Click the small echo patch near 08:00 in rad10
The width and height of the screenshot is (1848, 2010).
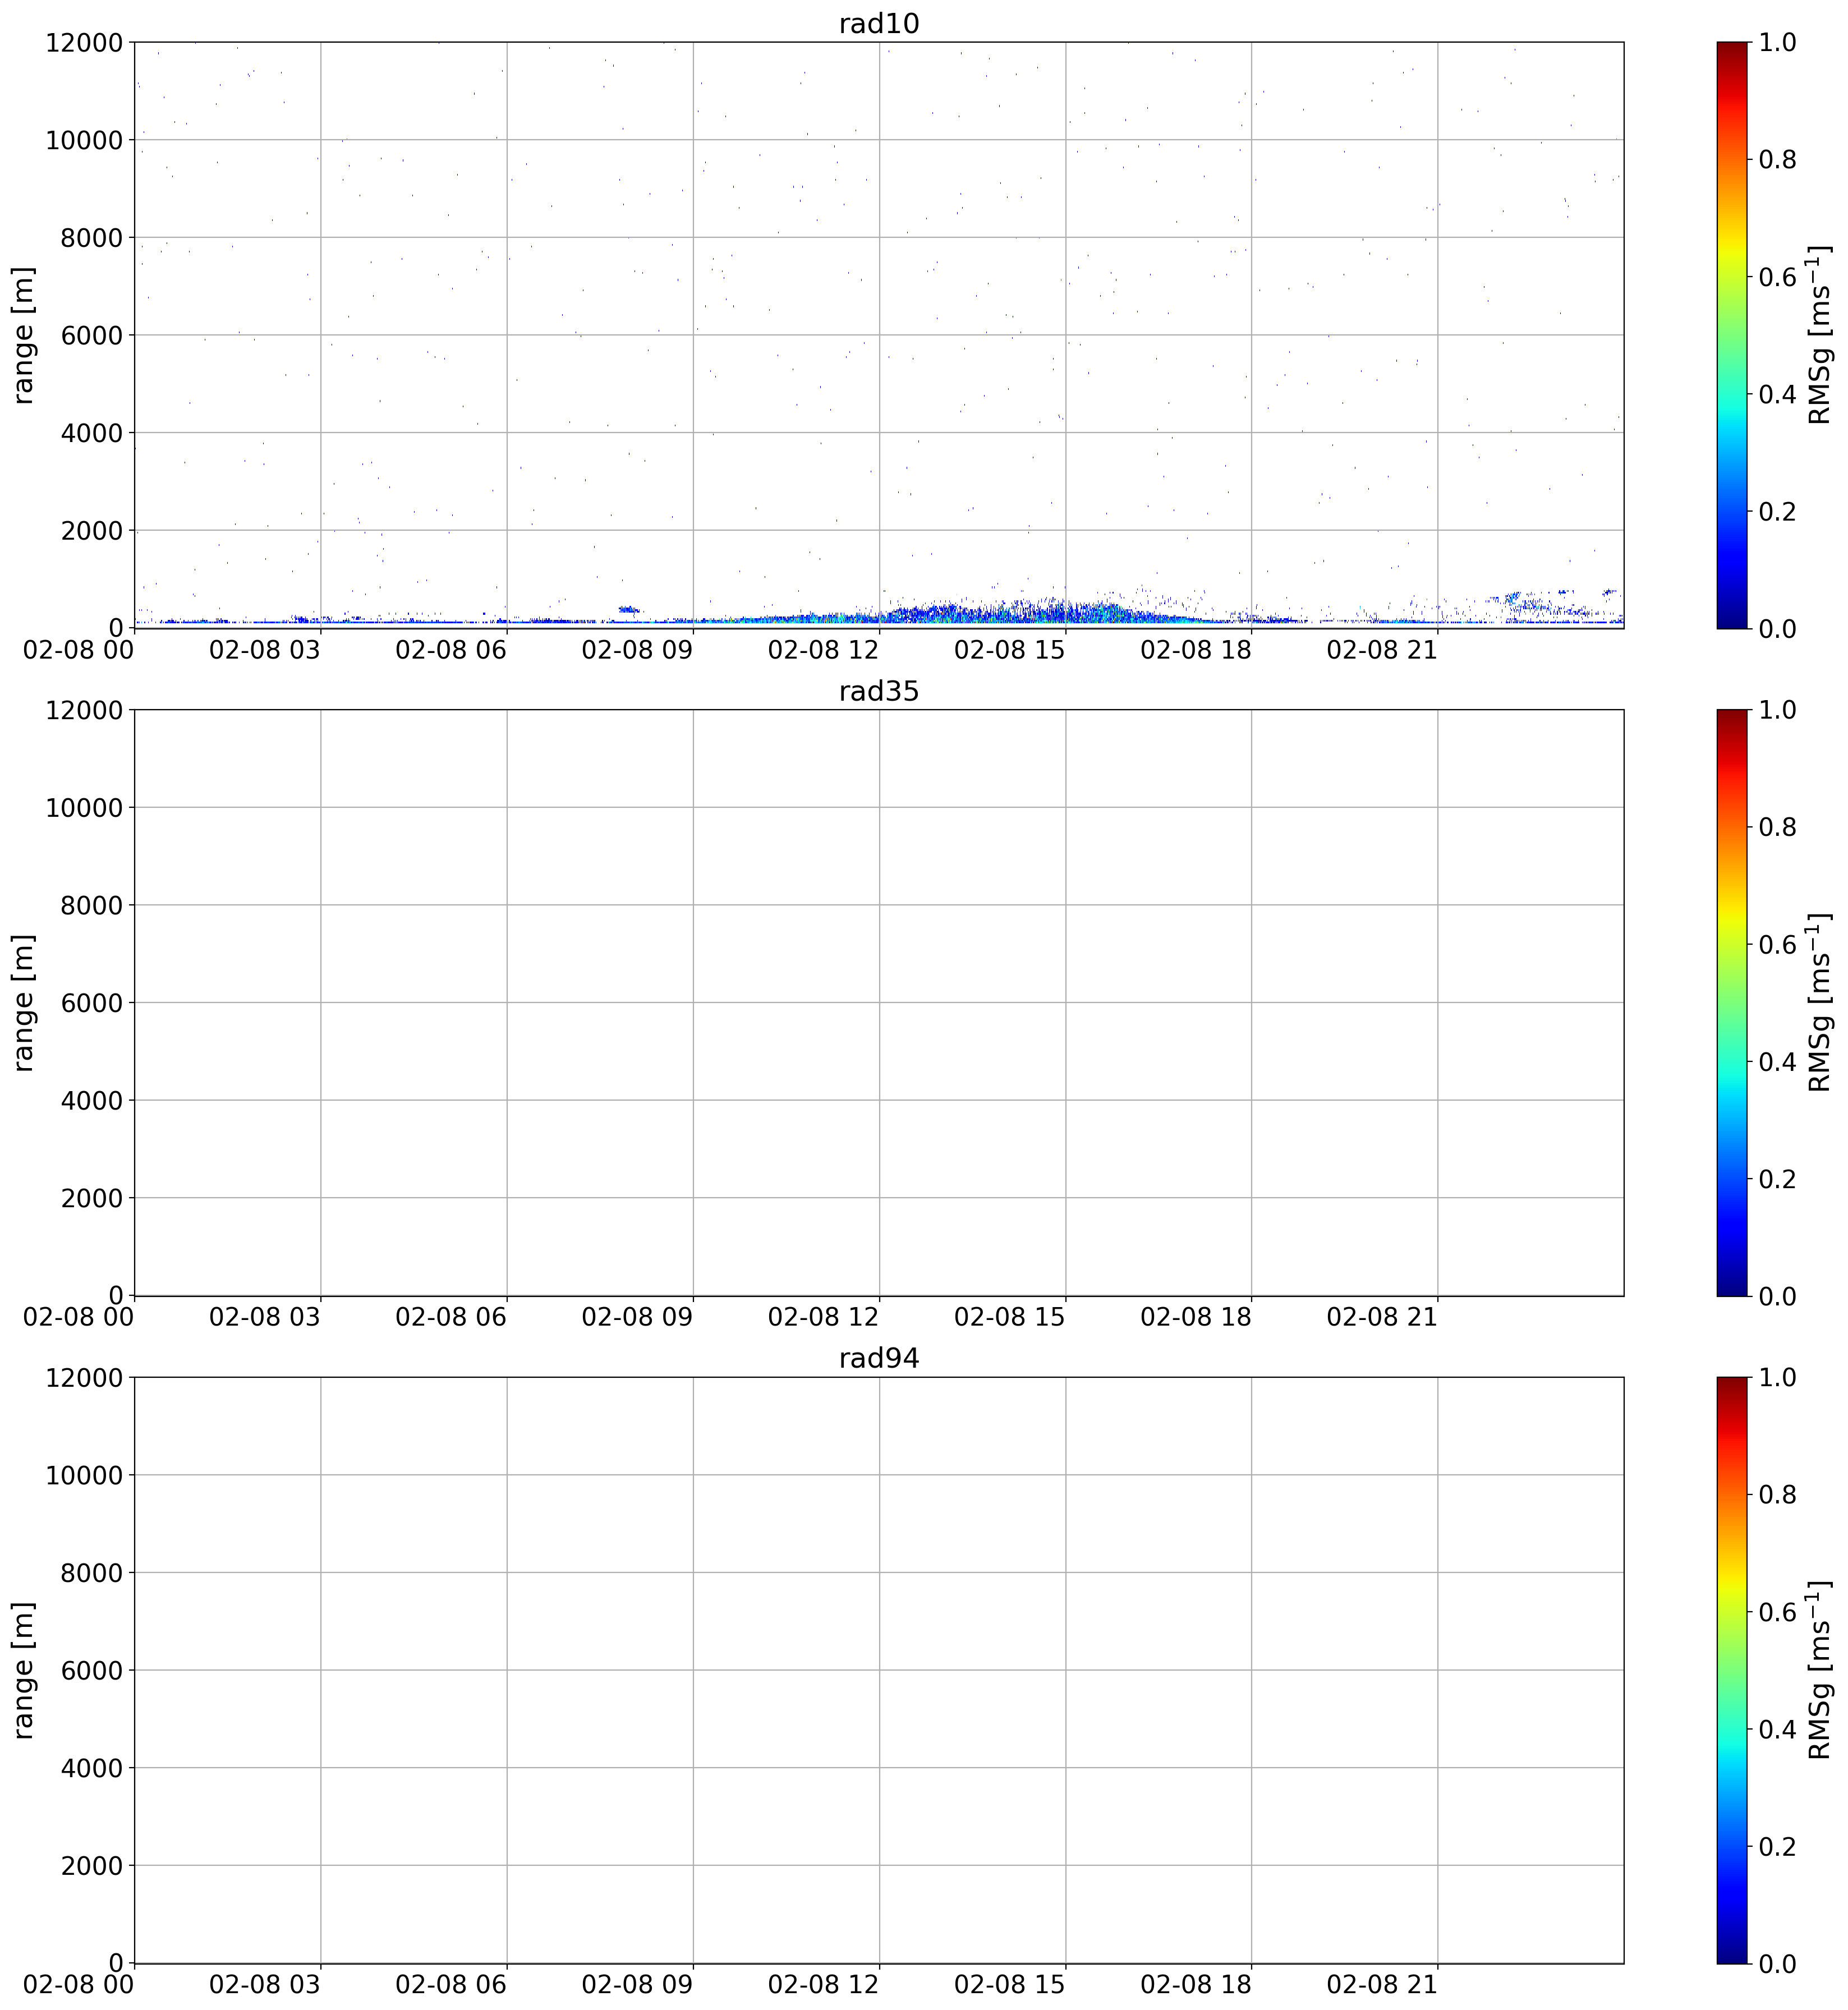[x=628, y=609]
